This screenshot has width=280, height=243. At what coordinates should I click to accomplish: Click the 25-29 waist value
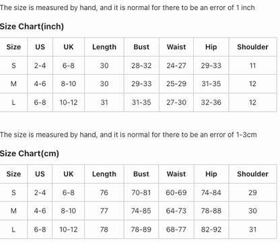click(x=176, y=83)
